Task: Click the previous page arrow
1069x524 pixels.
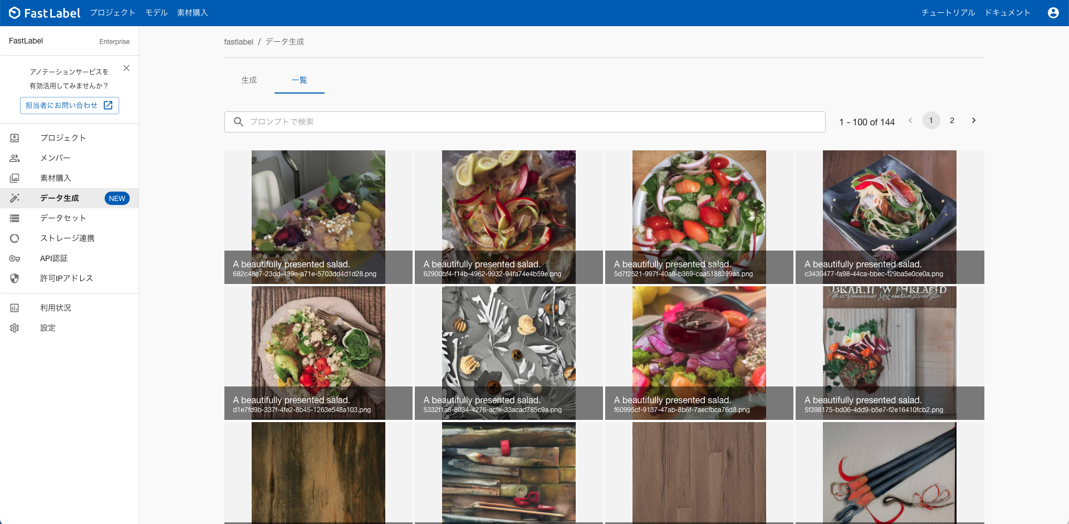Action: 910,120
